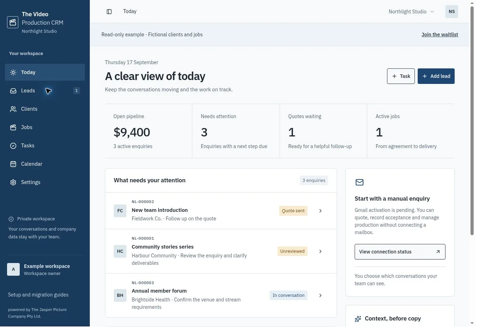Open Leads in the sidebar
This screenshot has width=480, height=330.
(45, 91)
